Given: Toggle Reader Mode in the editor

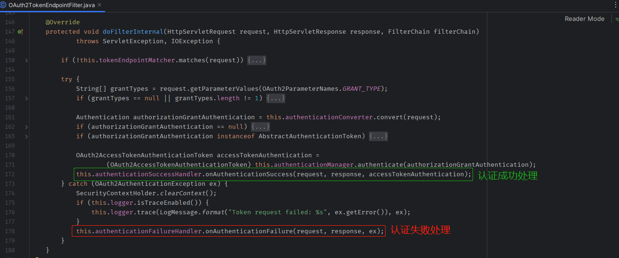Looking at the screenshot, I should [584, 19].
